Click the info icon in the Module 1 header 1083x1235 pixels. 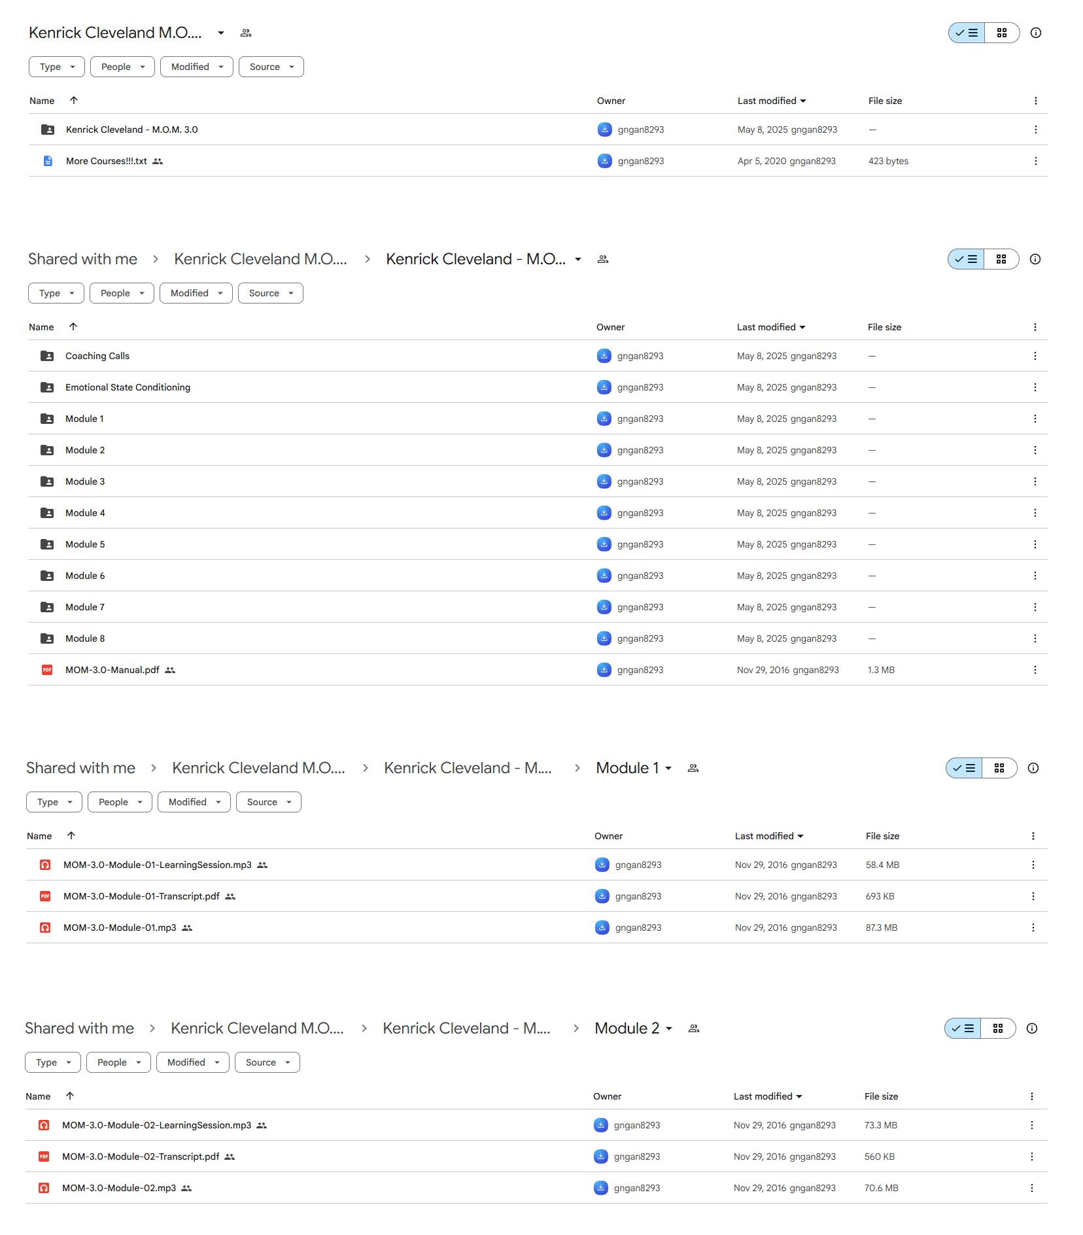[1033, 768]
